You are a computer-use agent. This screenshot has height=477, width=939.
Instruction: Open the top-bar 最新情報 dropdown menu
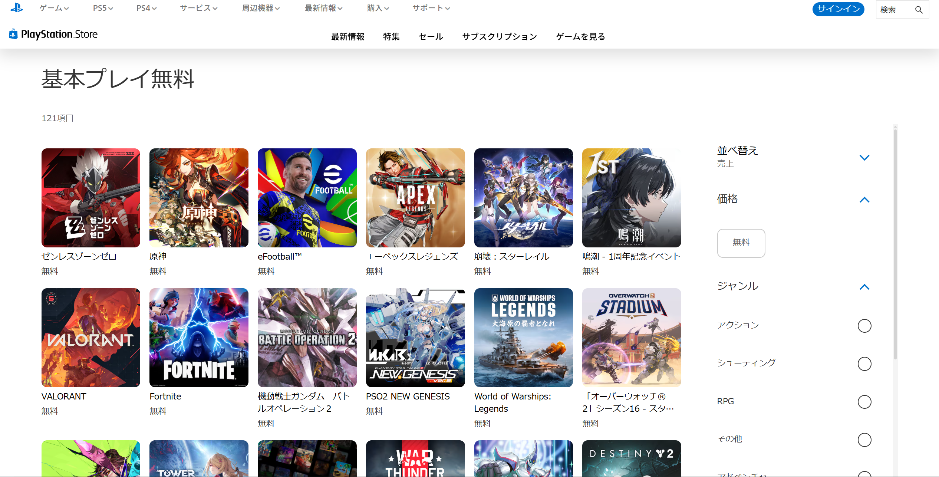tap(324, 8)
